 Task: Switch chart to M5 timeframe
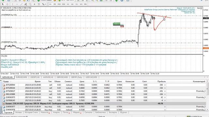pos(55,4)
